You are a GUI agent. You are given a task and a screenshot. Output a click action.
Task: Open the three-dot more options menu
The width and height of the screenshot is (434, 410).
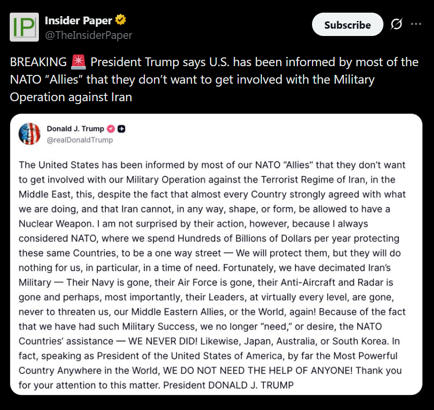(416, 24)
